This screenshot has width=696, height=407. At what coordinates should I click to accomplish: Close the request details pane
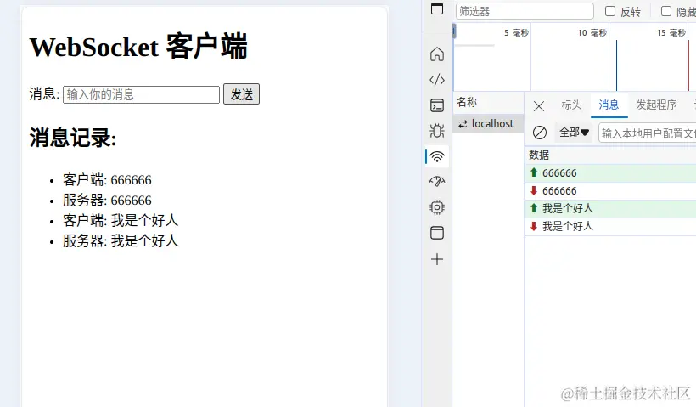538,106
